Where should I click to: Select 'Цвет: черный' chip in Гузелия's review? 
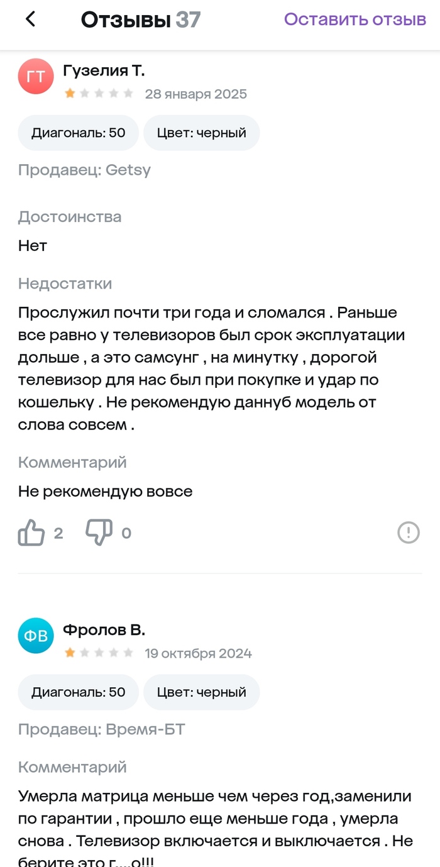point(201,133)
